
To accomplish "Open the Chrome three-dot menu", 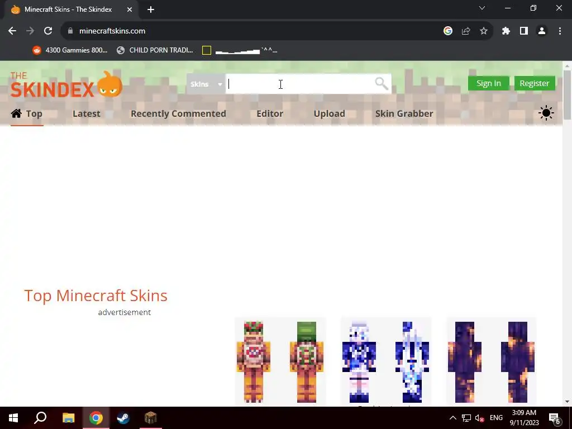I will tap(560, 31).
